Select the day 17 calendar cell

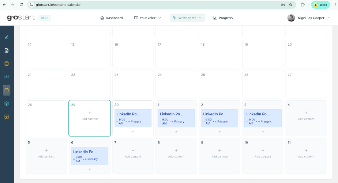tap(176, 54)
